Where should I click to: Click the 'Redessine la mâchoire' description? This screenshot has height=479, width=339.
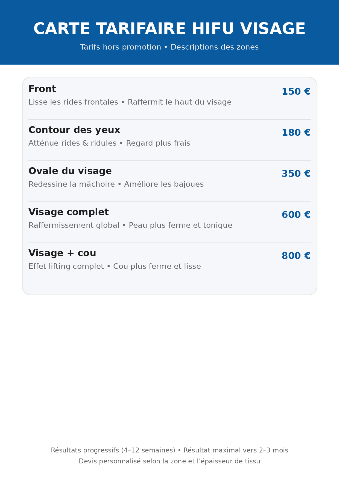[x=116, y=184]
